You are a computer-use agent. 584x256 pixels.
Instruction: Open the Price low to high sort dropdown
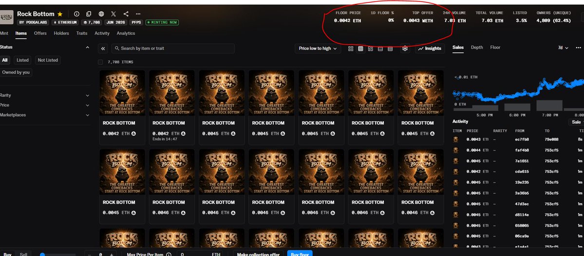pos(318,49)
